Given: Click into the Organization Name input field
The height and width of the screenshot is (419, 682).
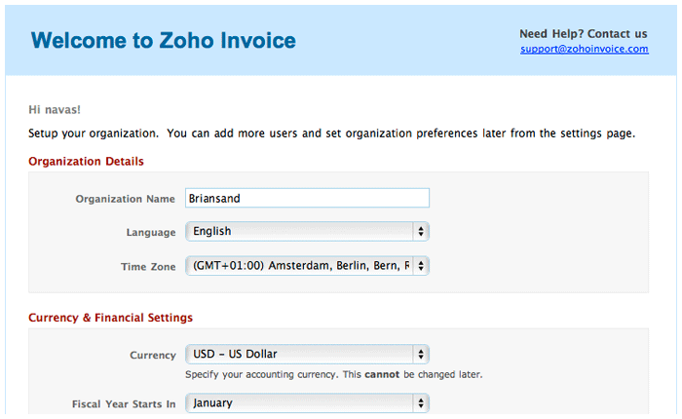Looking at the screenshot, I should [307, 198].
